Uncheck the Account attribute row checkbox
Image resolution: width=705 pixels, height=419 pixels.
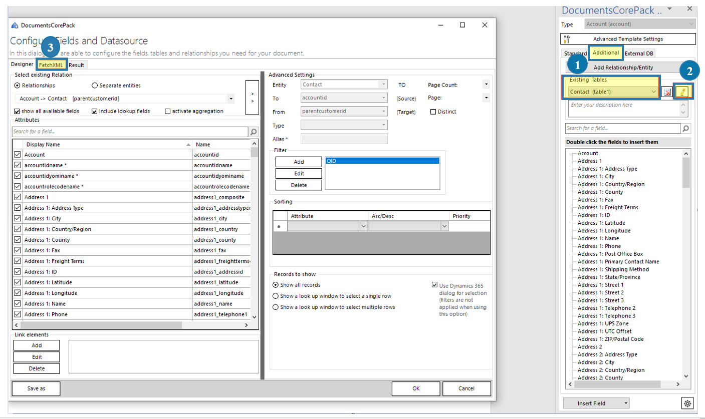tap(18, 155)
